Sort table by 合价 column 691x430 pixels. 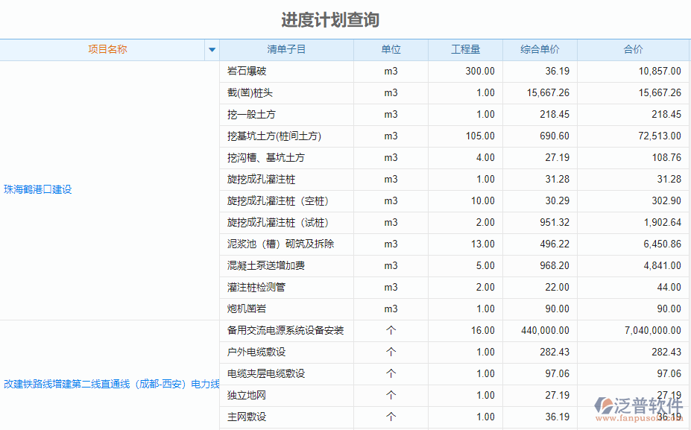click(x=633, y=50)
